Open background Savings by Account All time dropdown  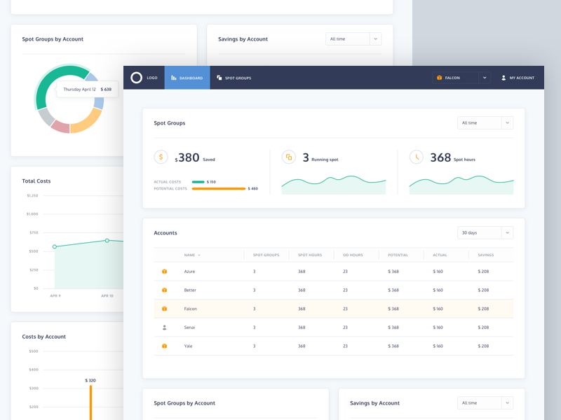click(353, 39)
